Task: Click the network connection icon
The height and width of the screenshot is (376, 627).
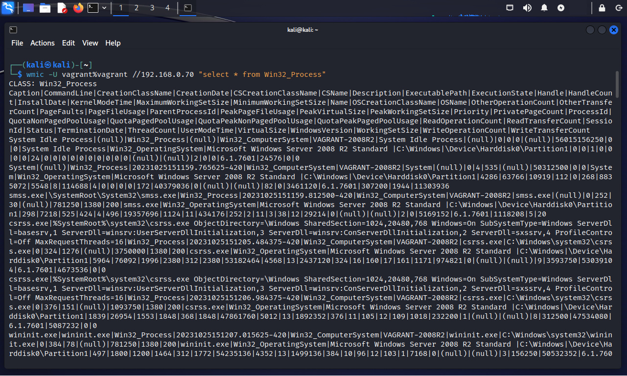Action: (x=510, y=8)
